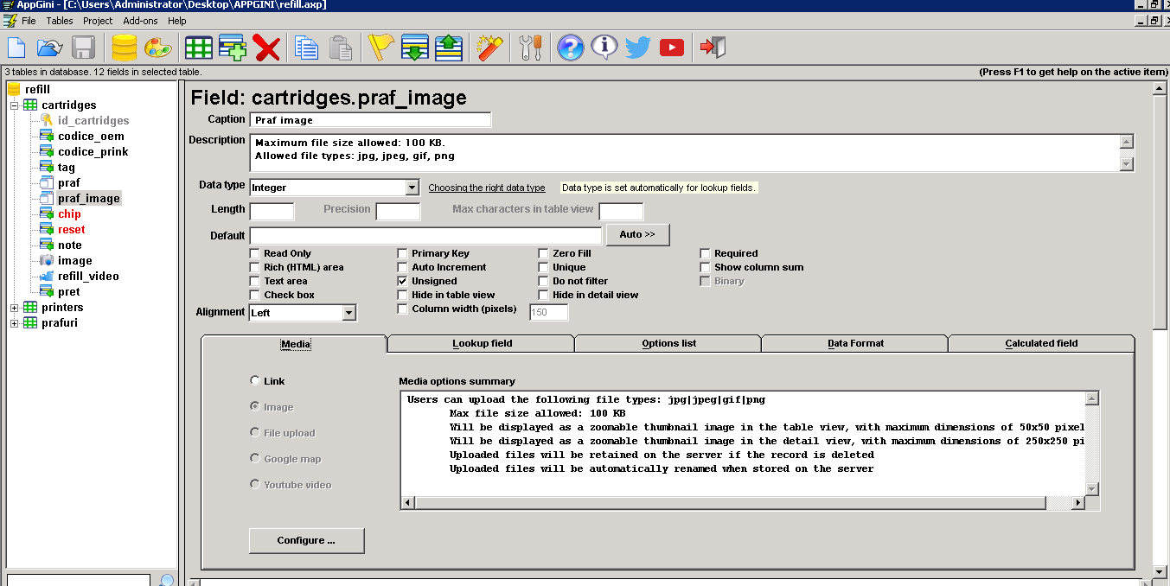The image size is (1170, 586).
Task: Open the Project menu
Action: coord(98,21)
